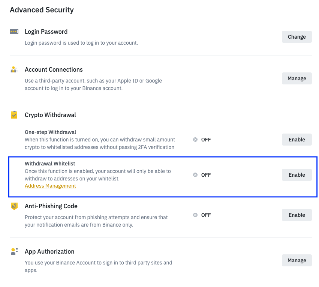Click the Login Password heading
Screen dimensions: 319x287
46,32
